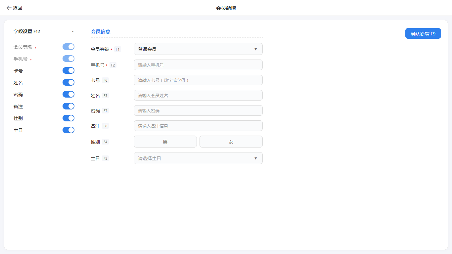Screen dimensions: 452x254
Task: Collapse the 字段设置 F12 panel arrow
Action: point(73,32)
